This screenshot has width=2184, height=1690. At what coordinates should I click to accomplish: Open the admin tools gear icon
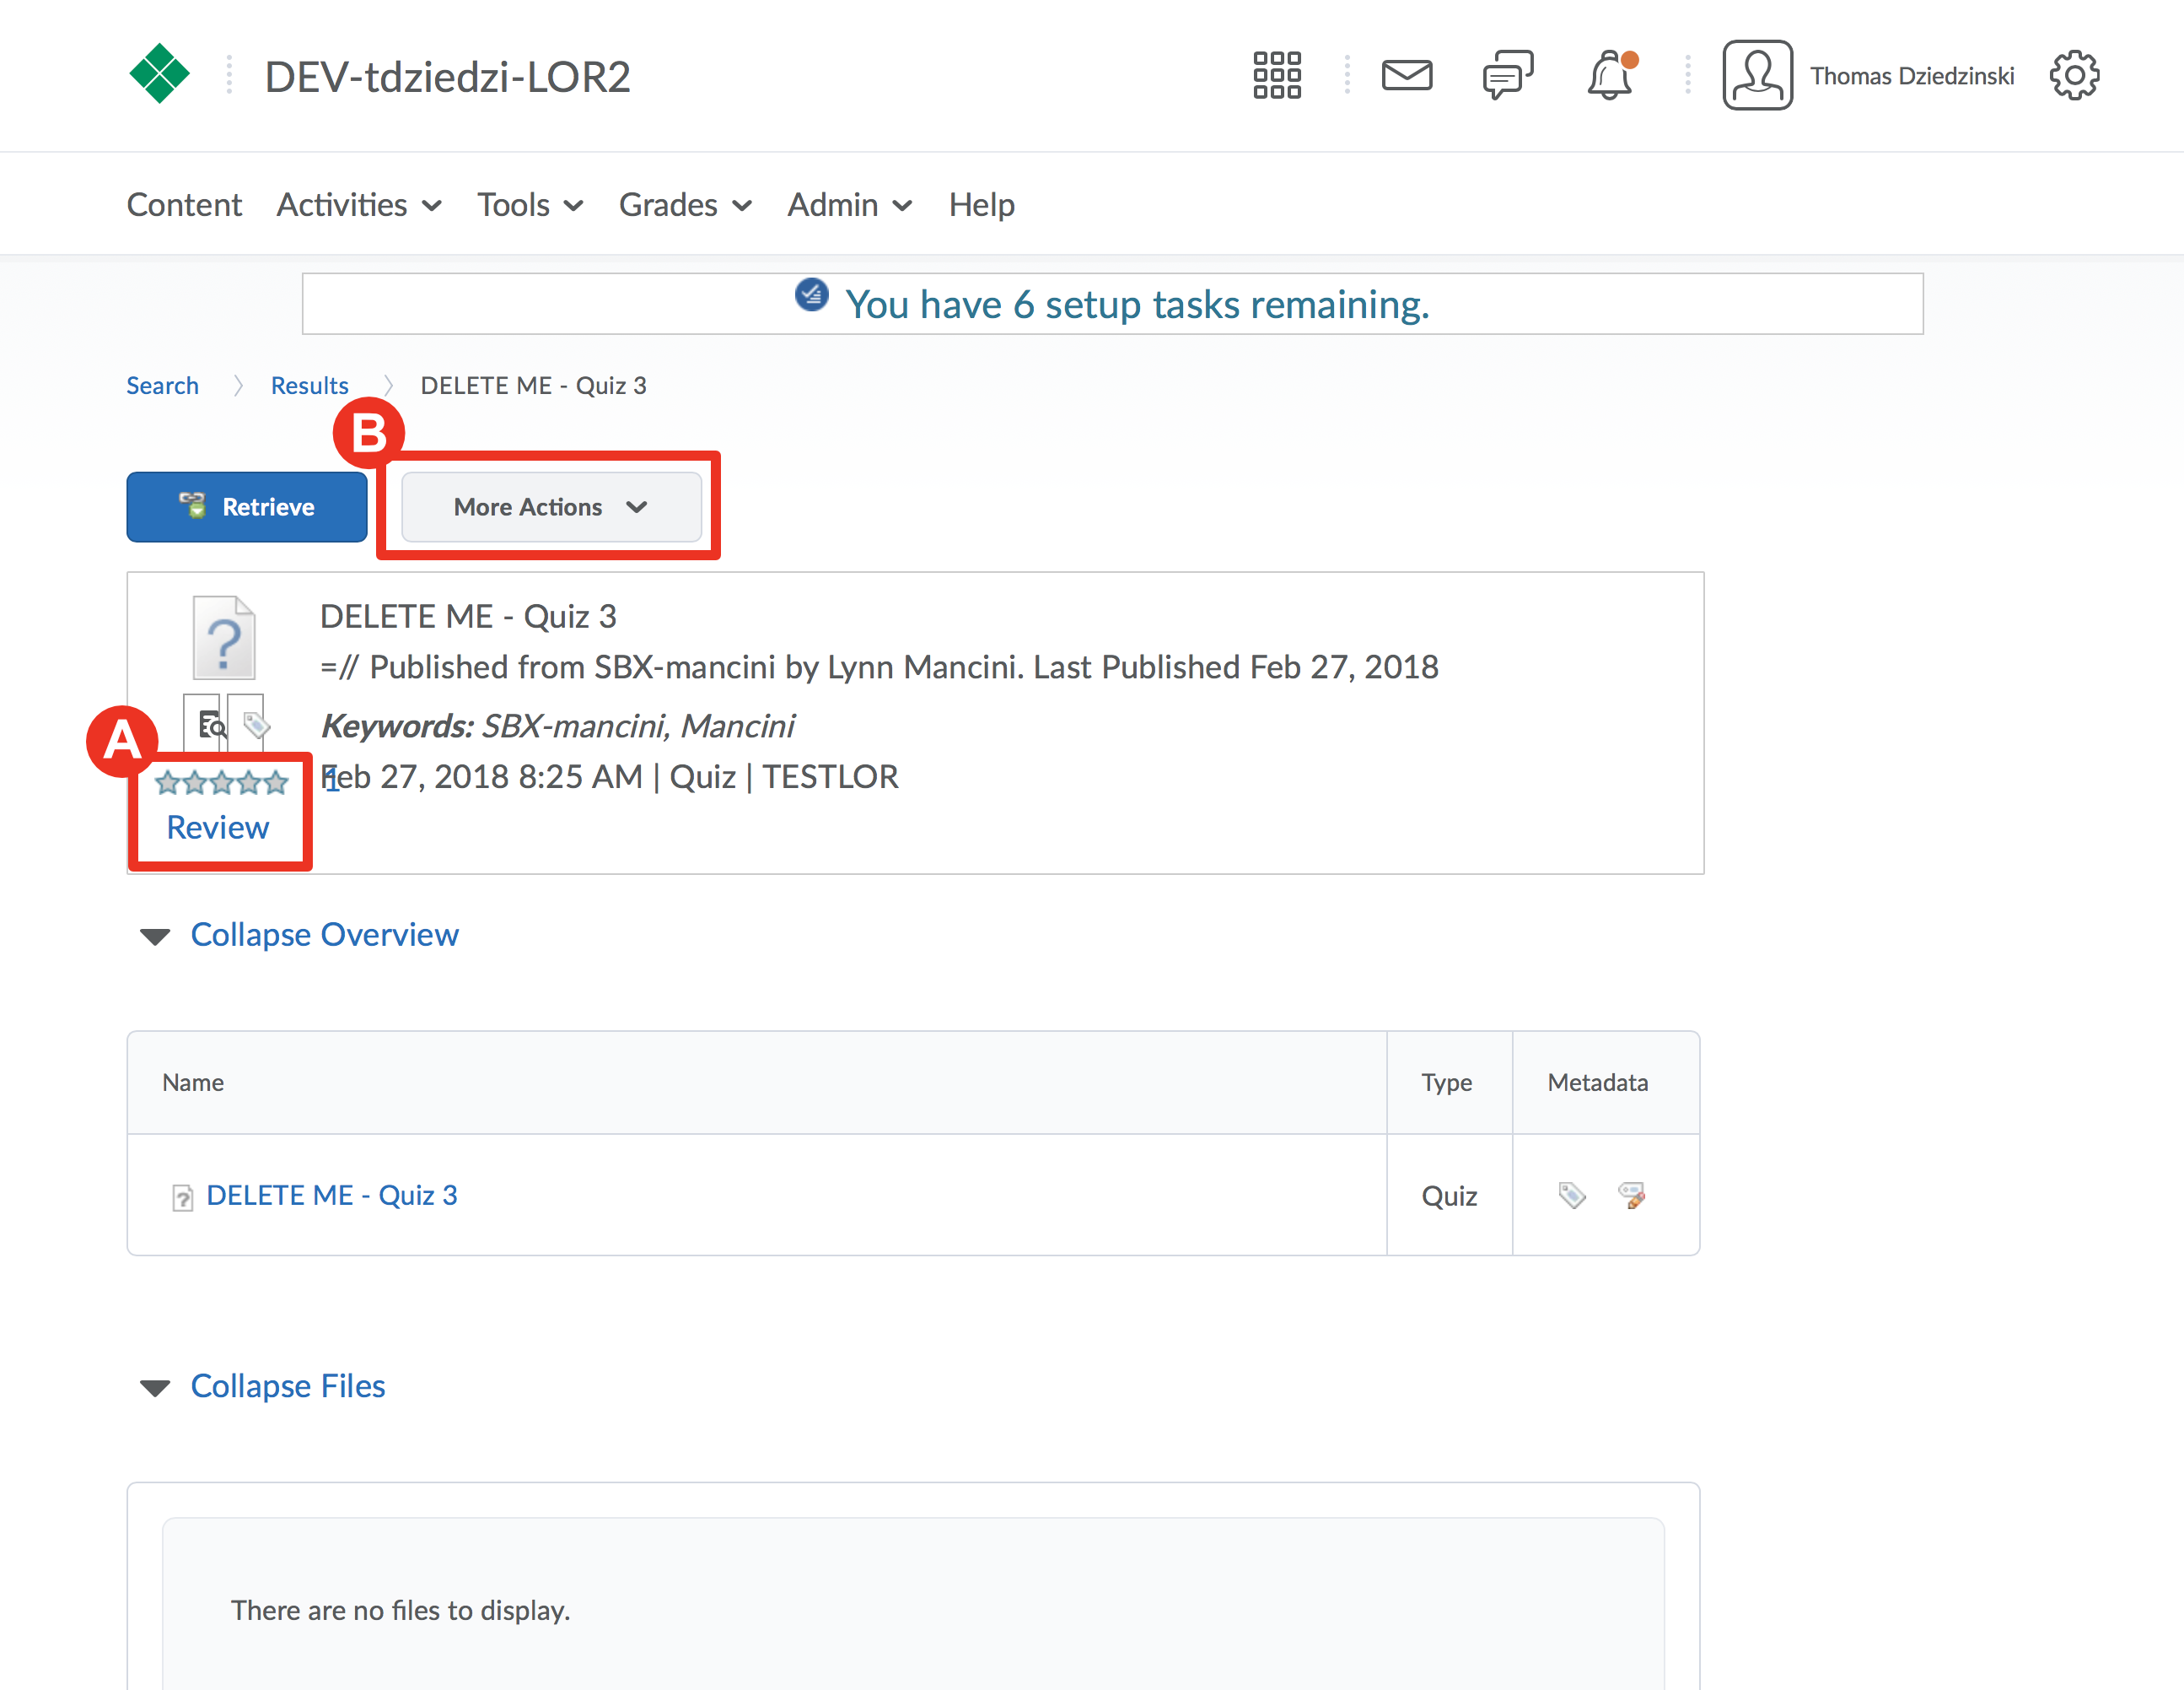point(2074,75)
